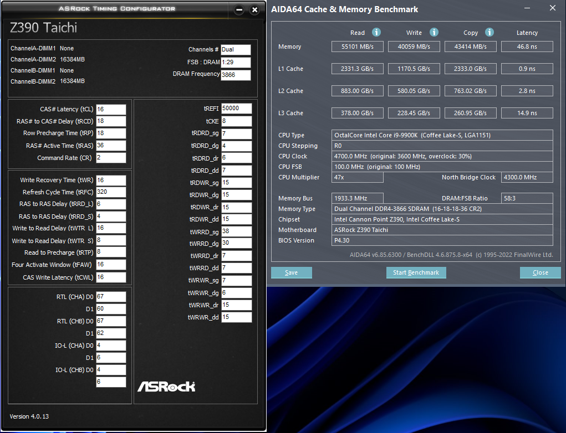Close the ASRock Timing Configurator window

[x=254, y=10]
